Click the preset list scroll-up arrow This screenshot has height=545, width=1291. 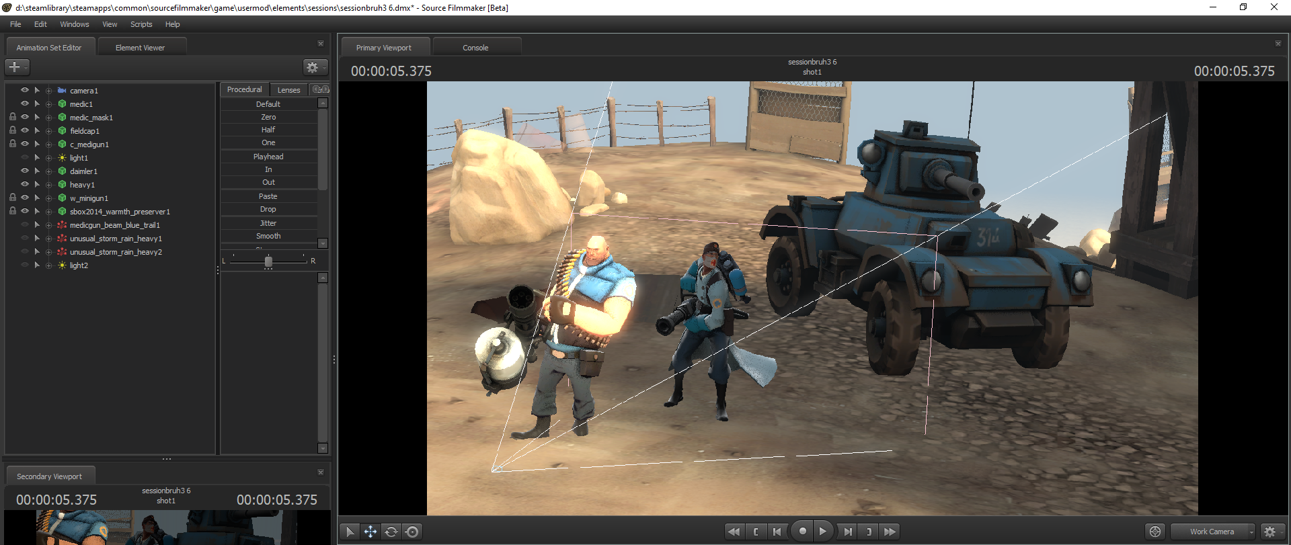pos(323,103)
